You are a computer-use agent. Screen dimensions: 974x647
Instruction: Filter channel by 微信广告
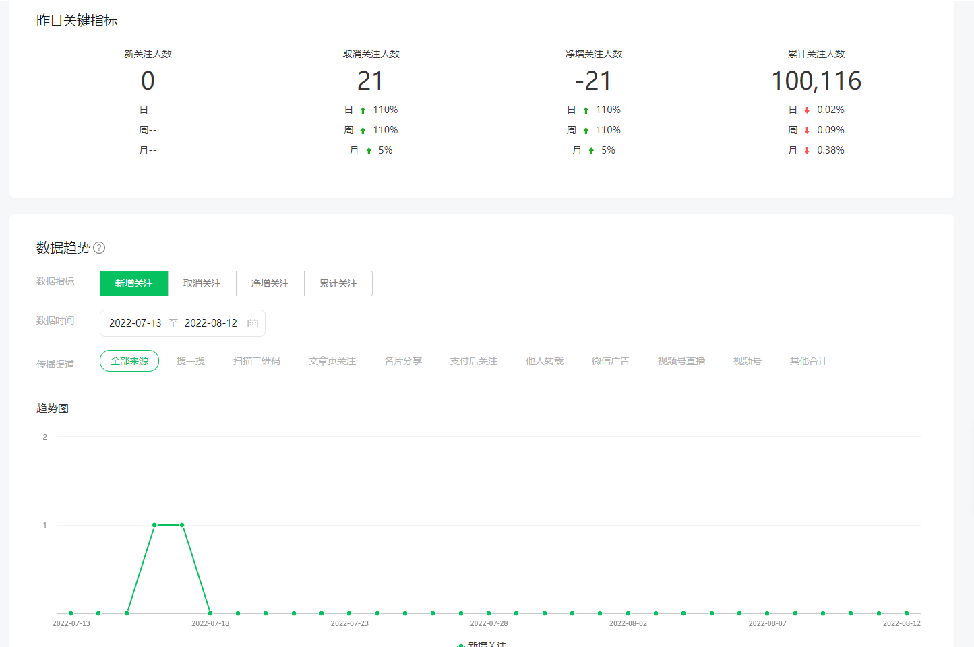pyautogui.click(x=611, y=361)
